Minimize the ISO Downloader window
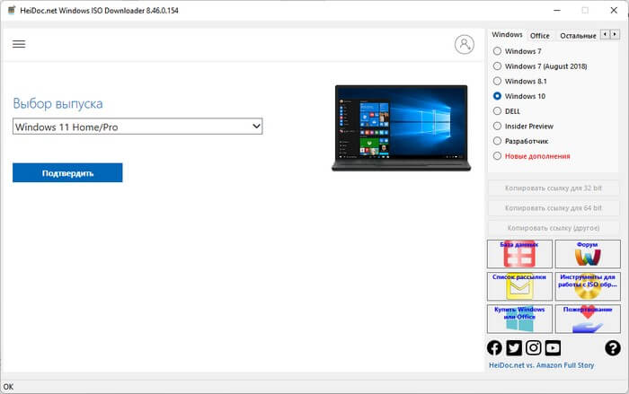629x394 pixels. 557,11
